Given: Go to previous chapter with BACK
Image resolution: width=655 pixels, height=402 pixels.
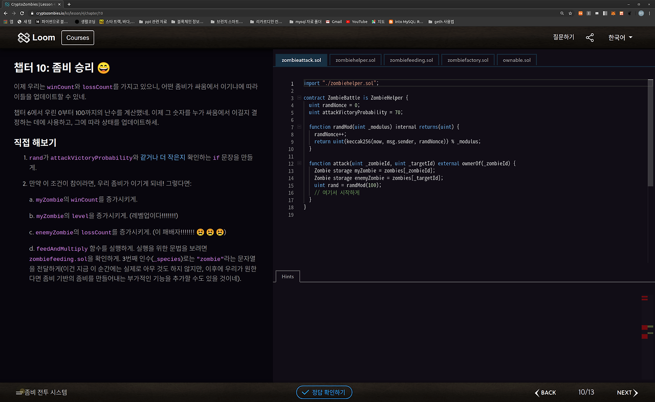Looking at the screenshot, I should (x=545, y=393).
